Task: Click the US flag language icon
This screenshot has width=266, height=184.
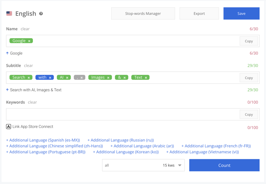Action: click(9, 14)
